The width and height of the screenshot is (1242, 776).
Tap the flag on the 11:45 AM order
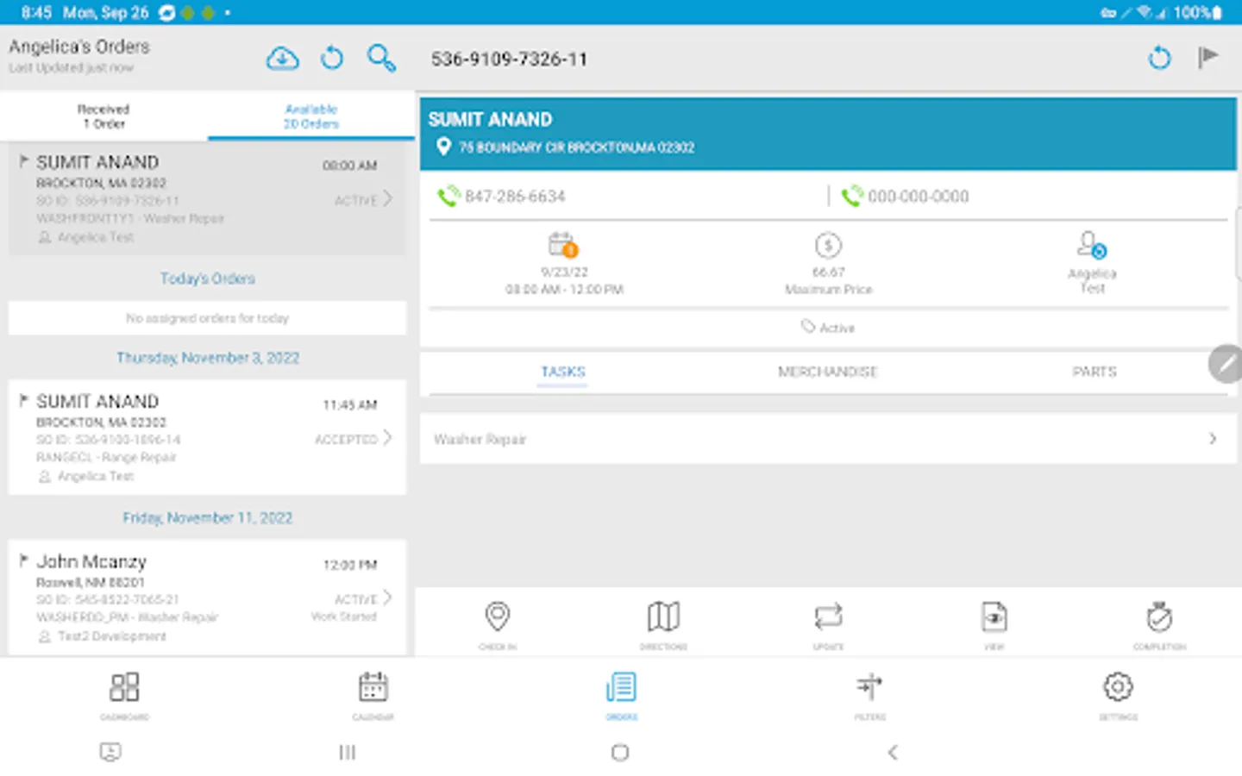click(24, 400)
